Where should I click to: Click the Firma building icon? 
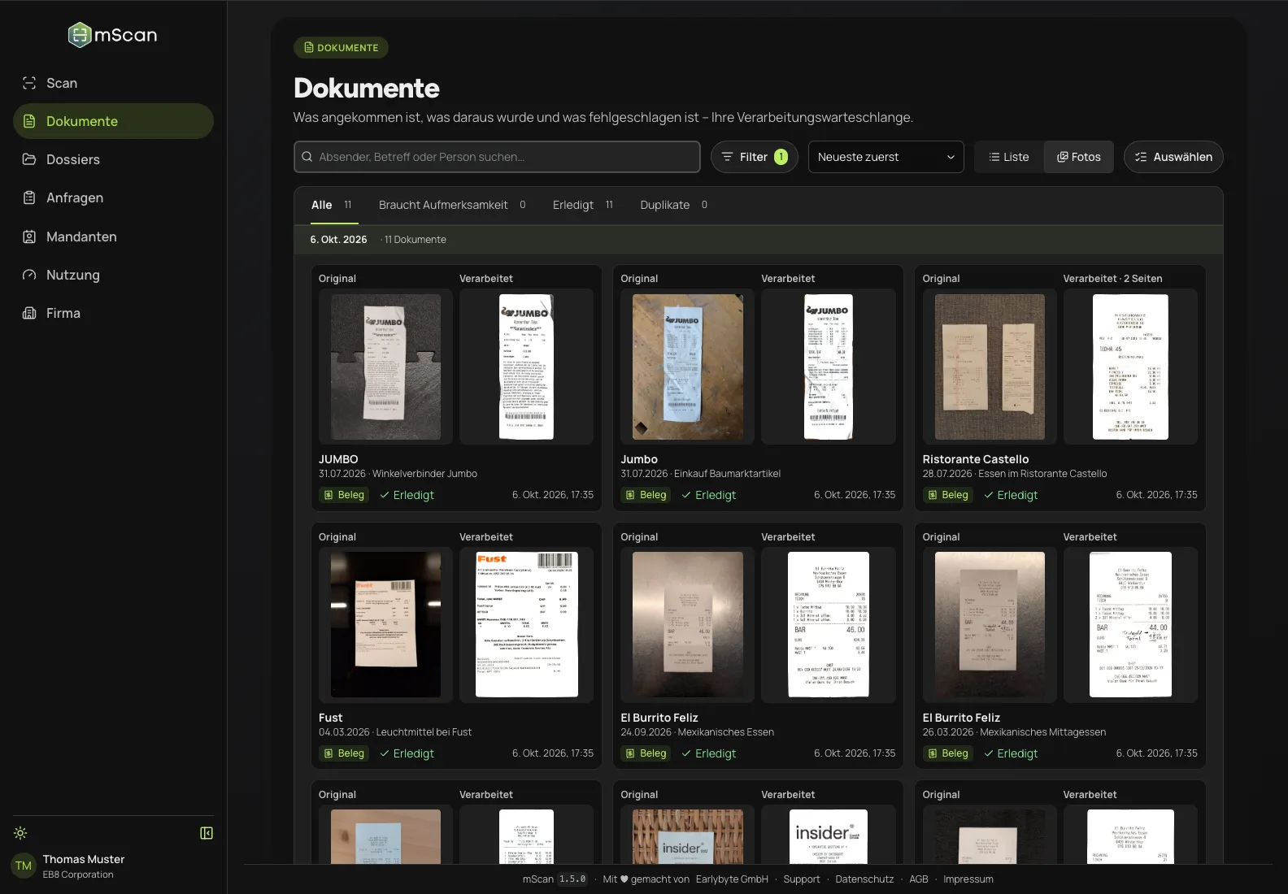tap(29, 313)
